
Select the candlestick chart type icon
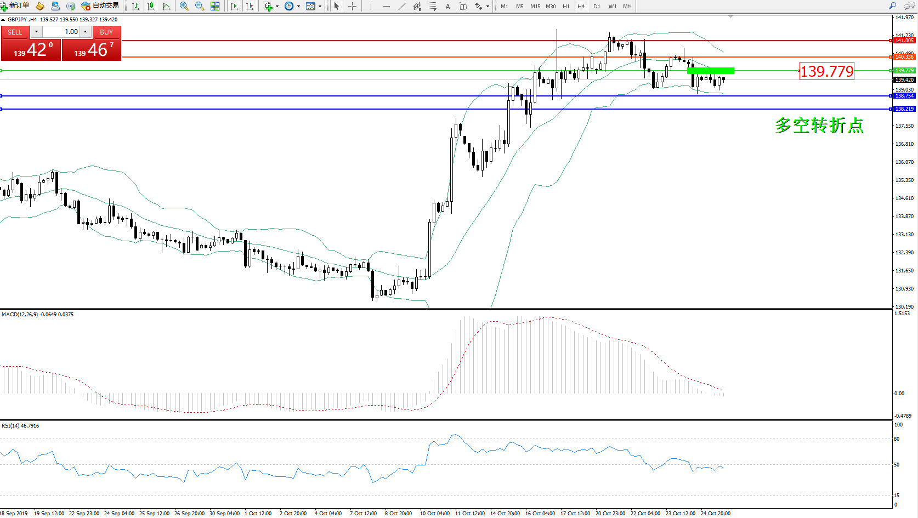[151, 6]
